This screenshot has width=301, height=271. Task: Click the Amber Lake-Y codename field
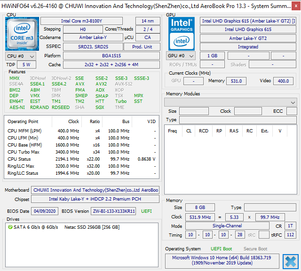[93, 38]
